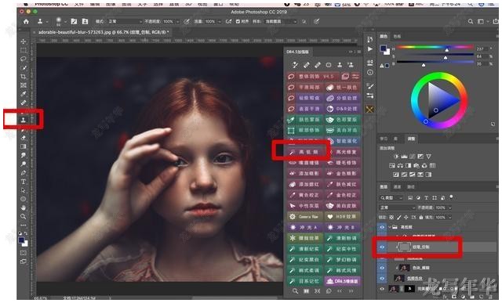Click the type layer filter icon
The height and width of the screenshot is (303, 502).
click(x=426, y=198)
